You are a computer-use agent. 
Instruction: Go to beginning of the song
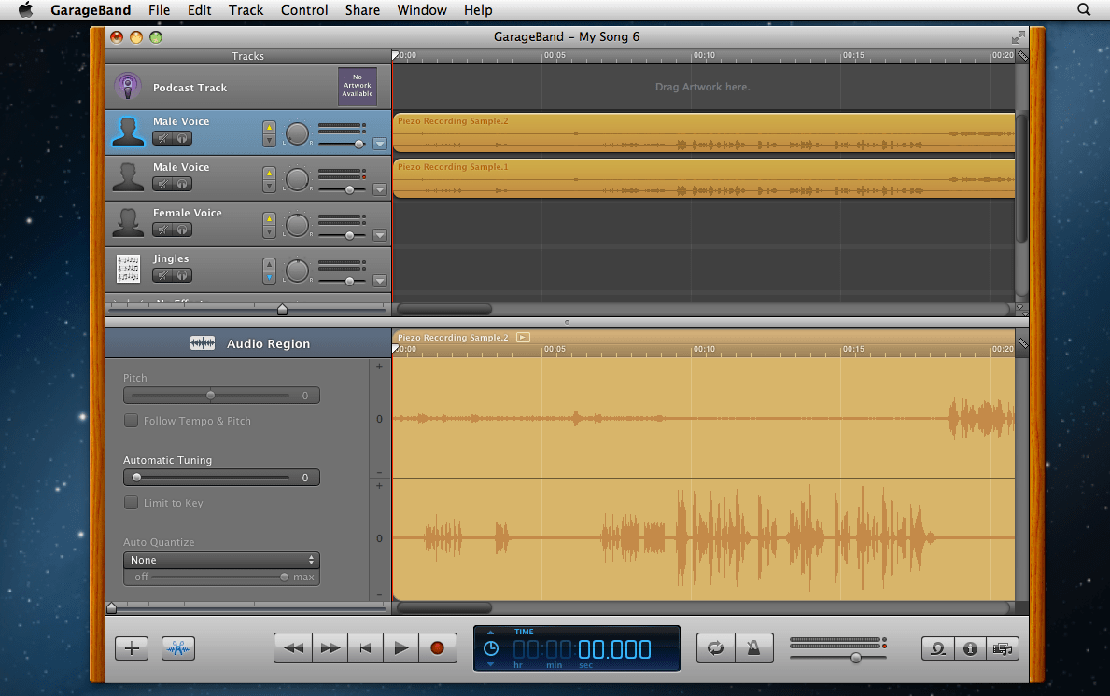[365, 647]
